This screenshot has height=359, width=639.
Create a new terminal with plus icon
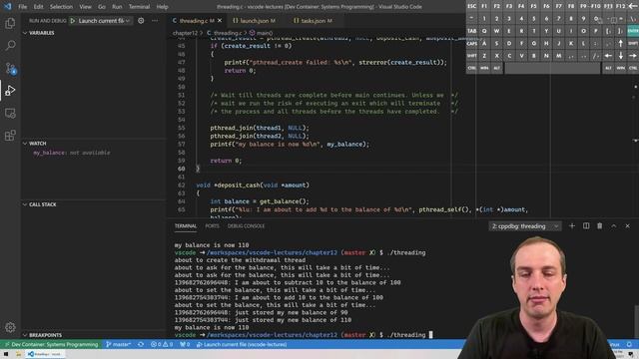(572, 226)
